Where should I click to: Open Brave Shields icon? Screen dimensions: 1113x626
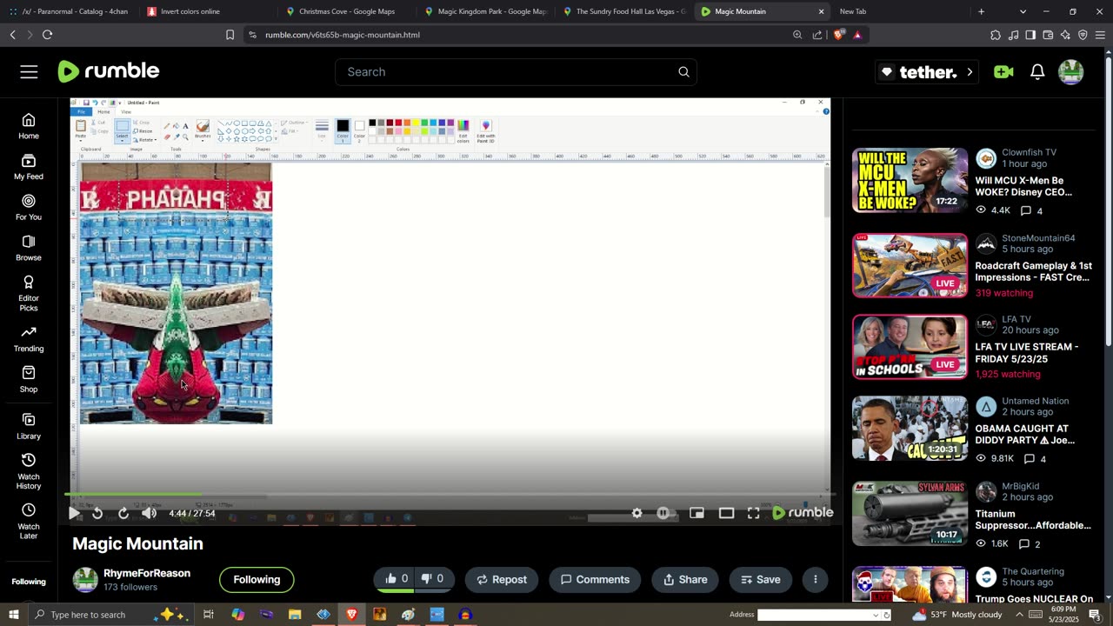[838, 35]
